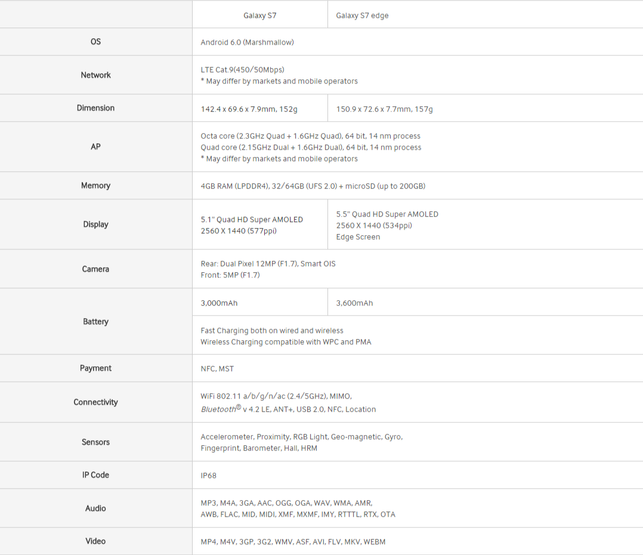Click the LTE Cat.9 network speed text
Screen dimensions: 643x555
[242, 70]
